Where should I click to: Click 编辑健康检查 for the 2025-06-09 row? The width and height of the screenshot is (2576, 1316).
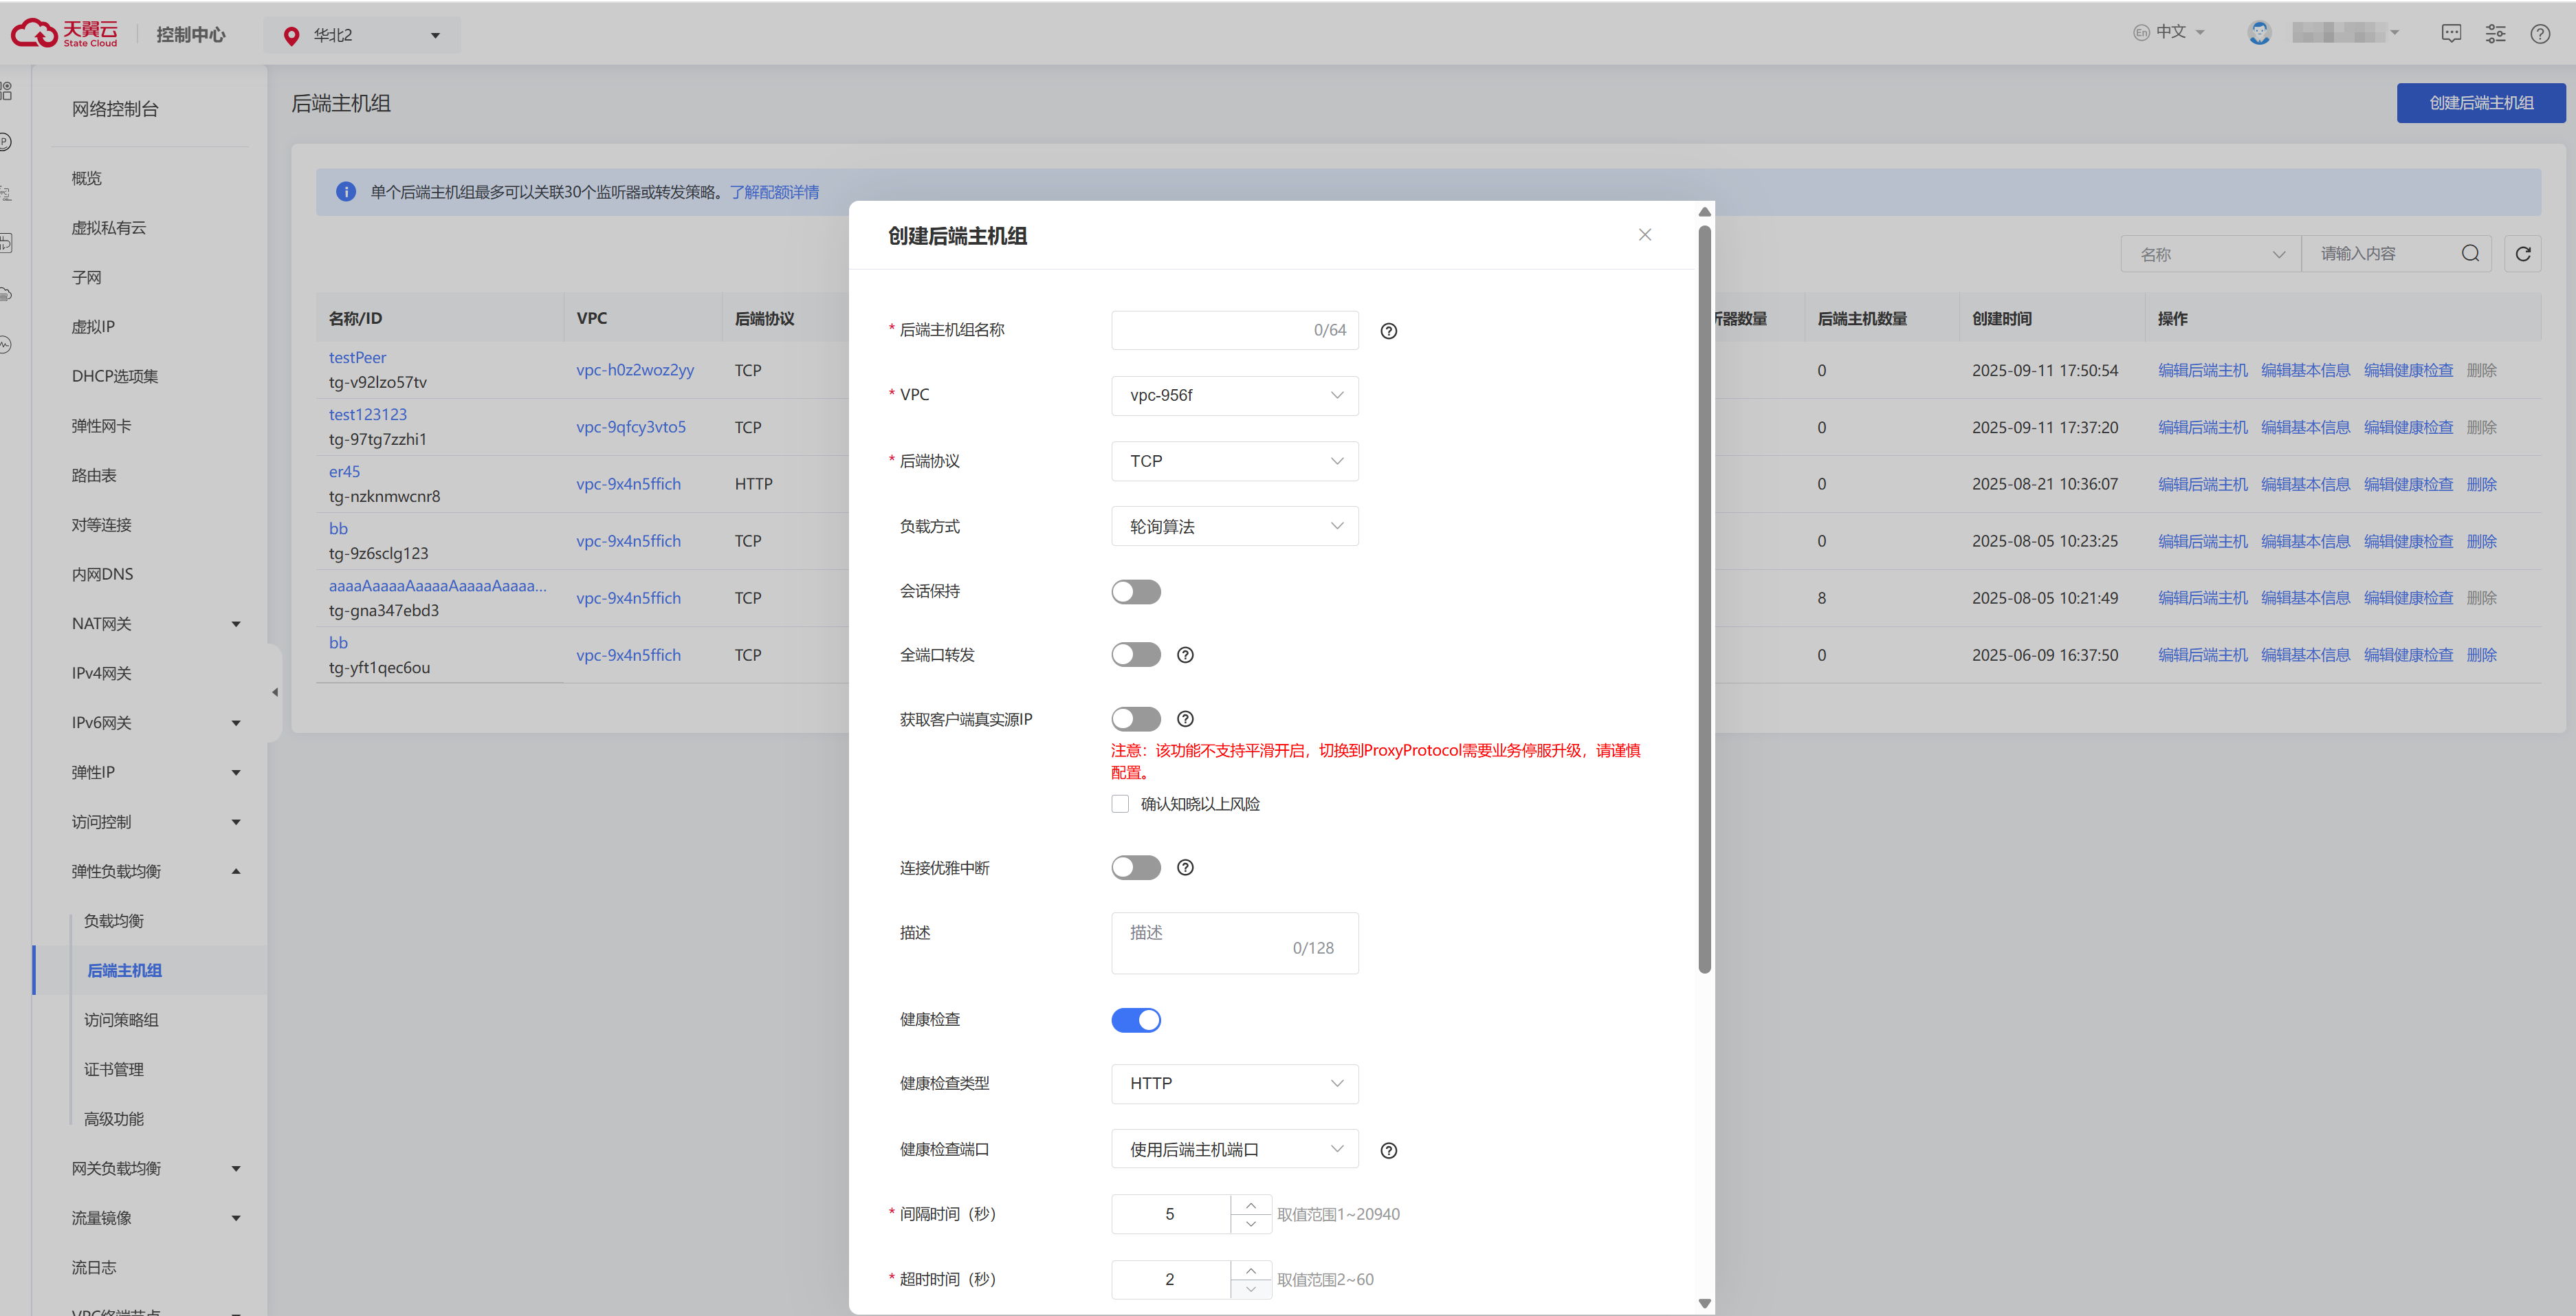tap(2408, 655)
